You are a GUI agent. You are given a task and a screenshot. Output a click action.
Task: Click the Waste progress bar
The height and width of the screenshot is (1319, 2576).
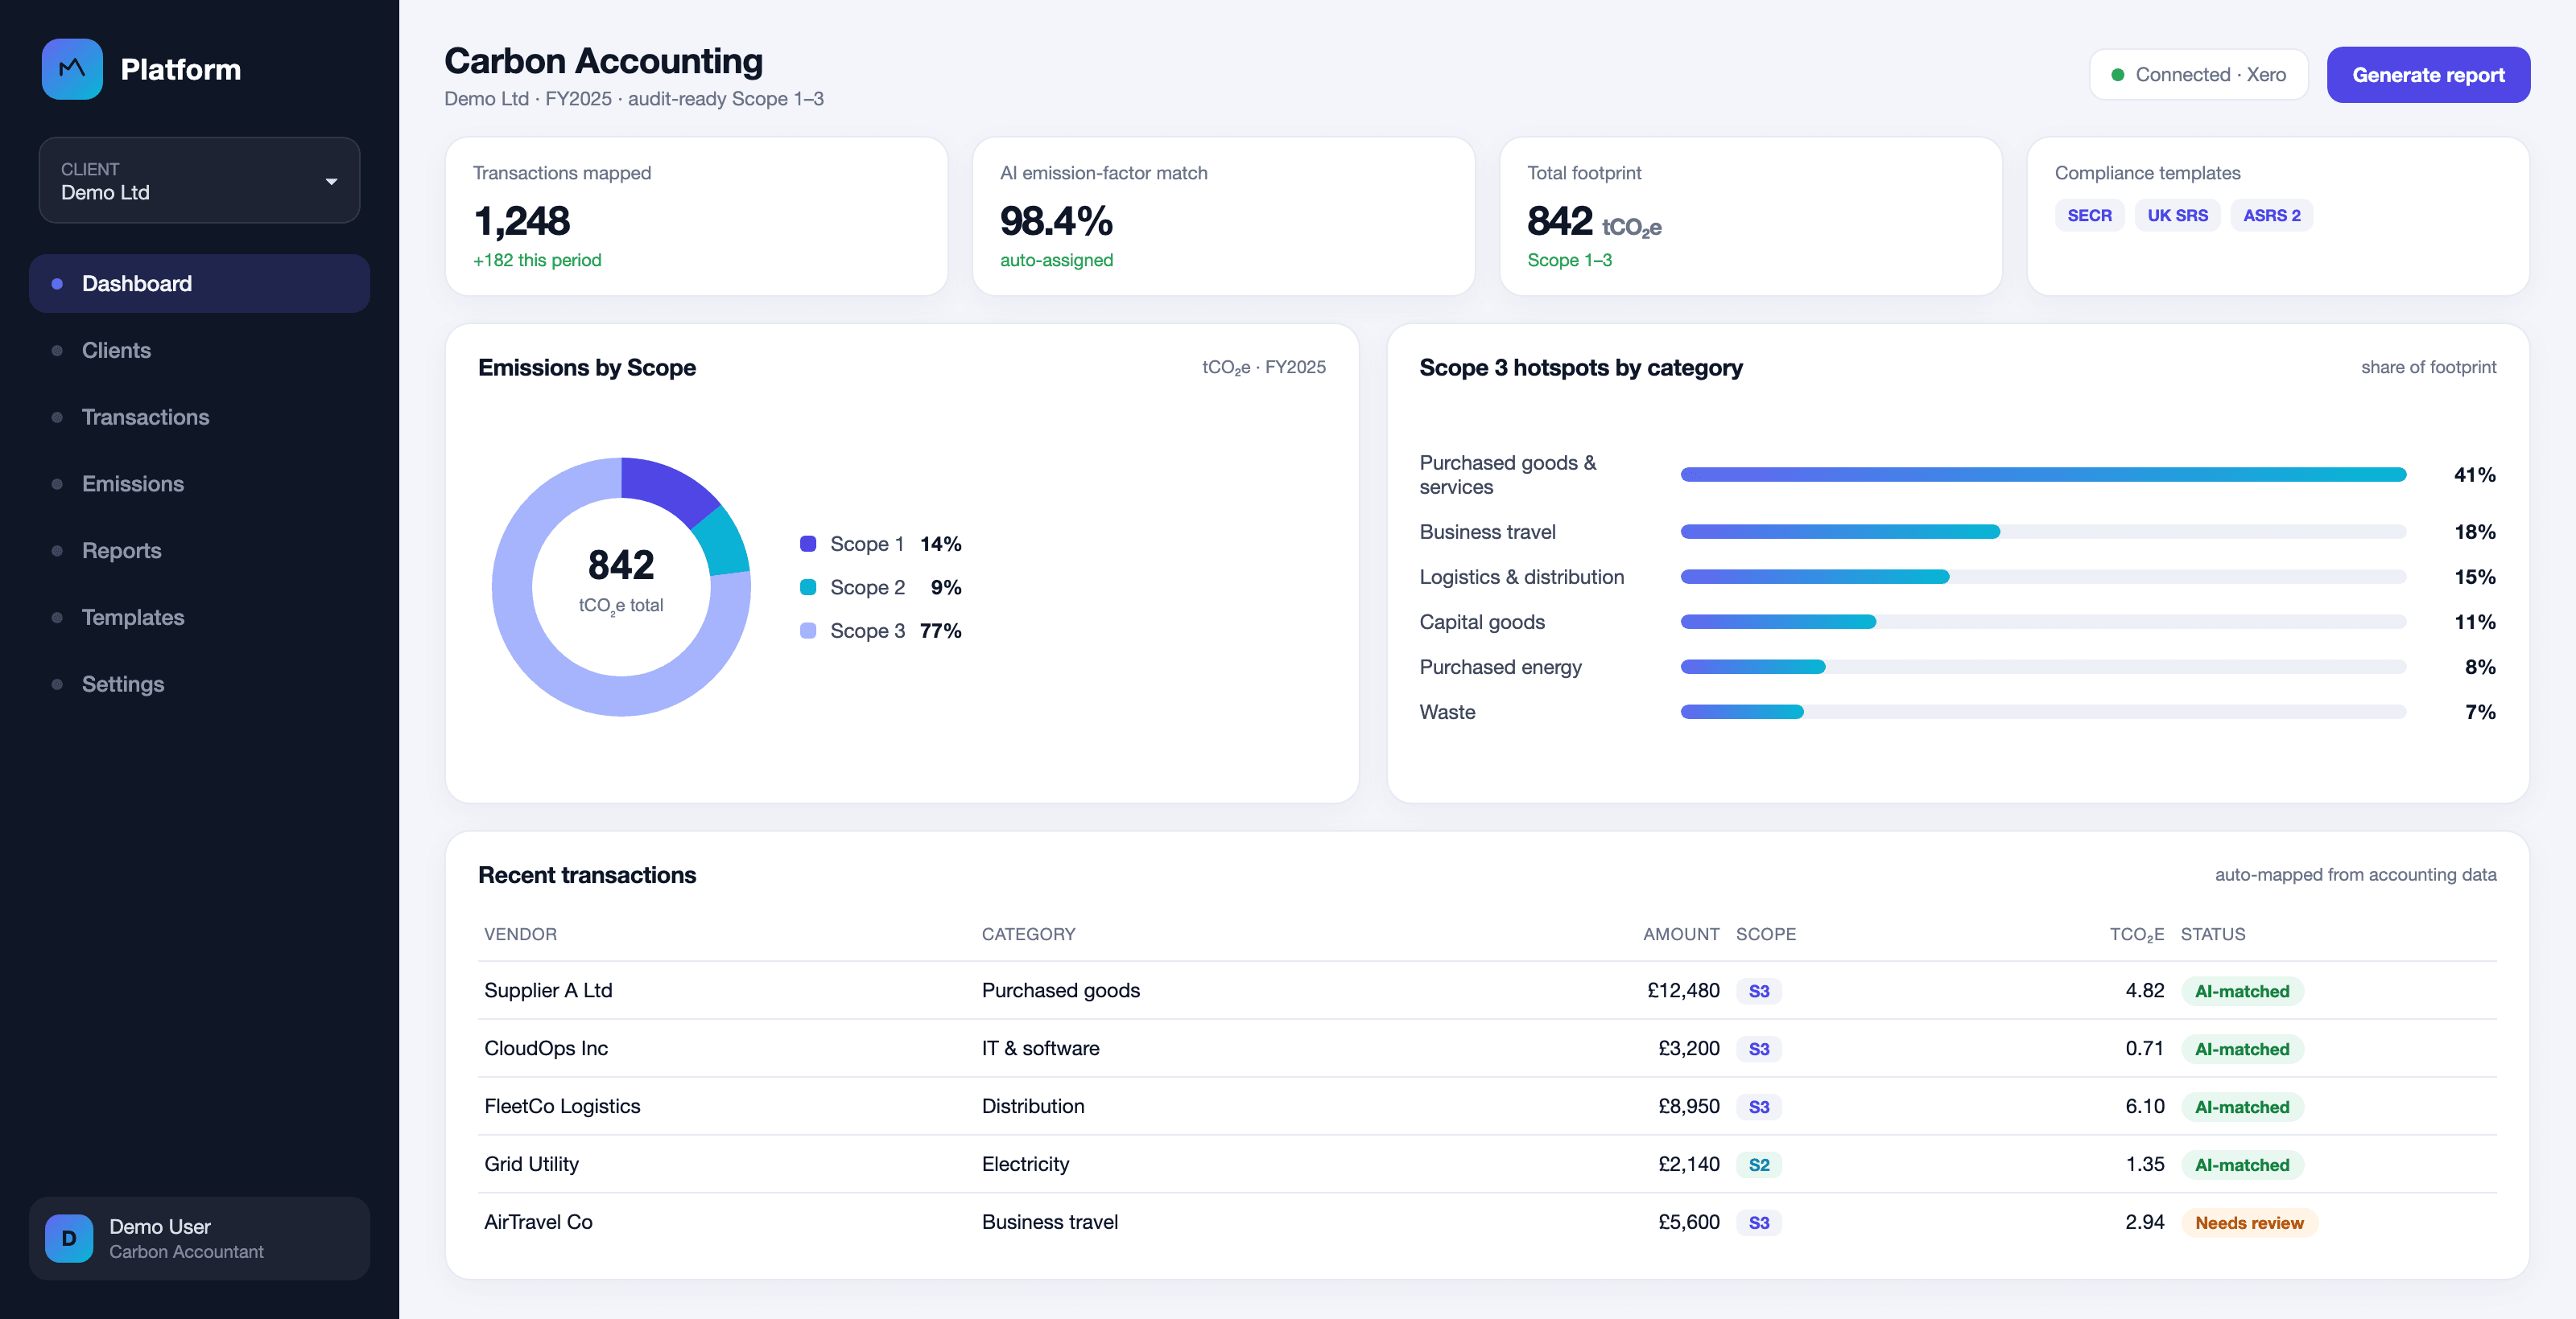[2043, 712]
